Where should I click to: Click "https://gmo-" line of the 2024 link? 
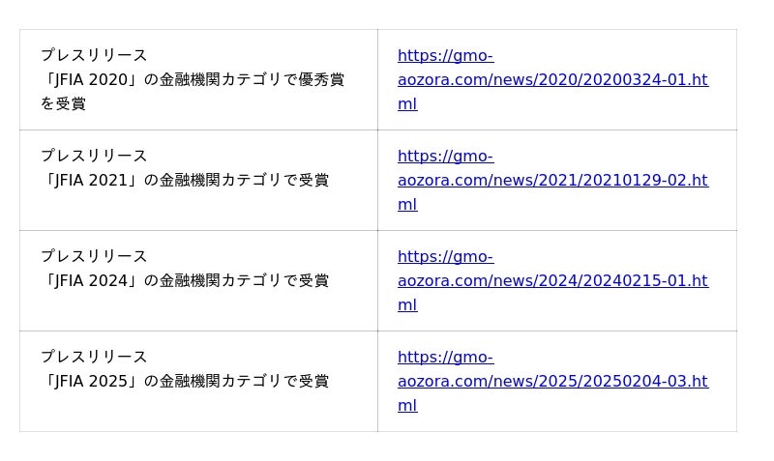(x=445, y=257)
